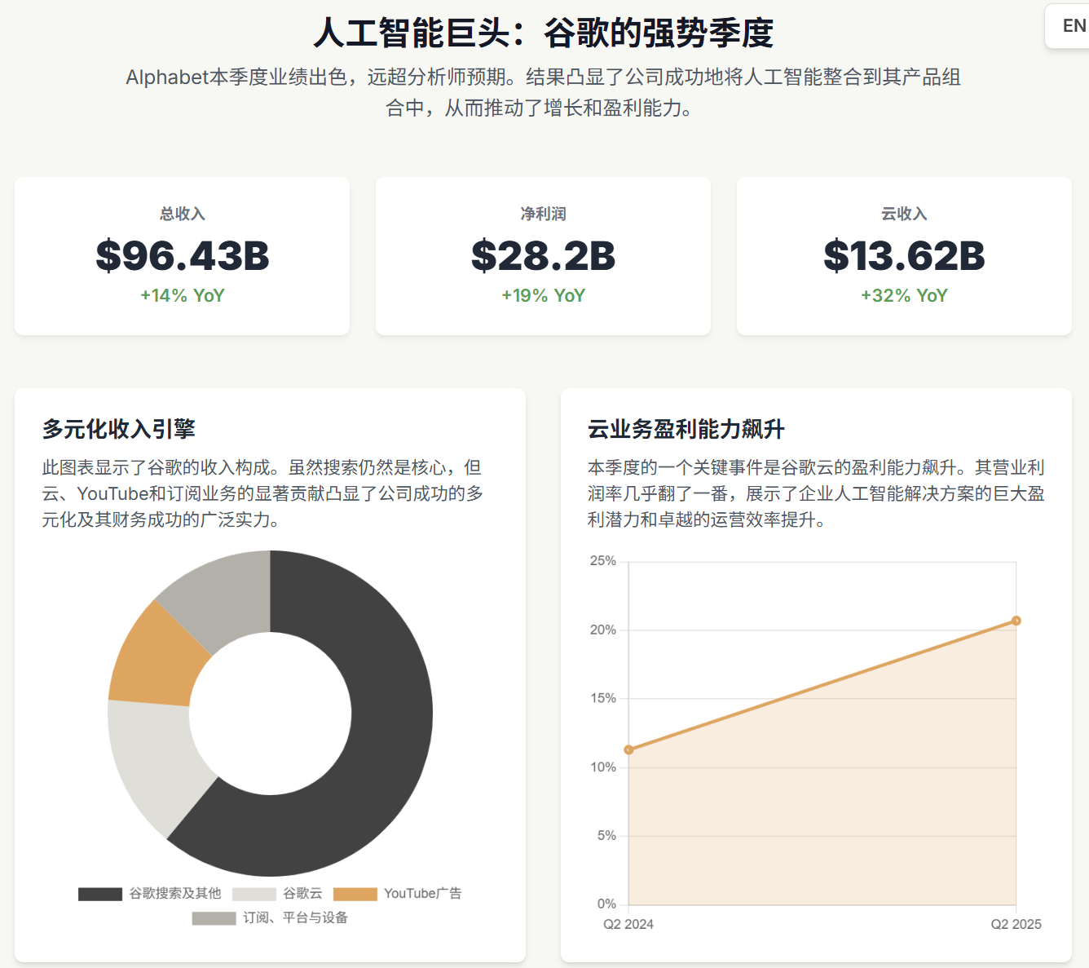Switch the page language to EN

(x=1070, y=25)
